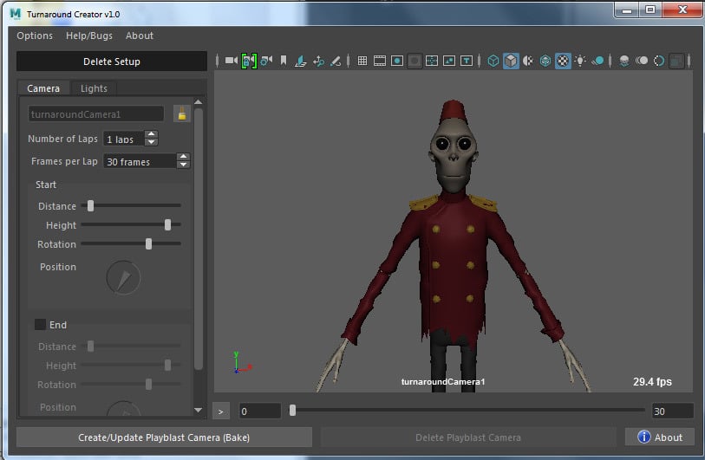This screenshot has height=460, width=705.
Task: Open the Options menu
Action: [x=35, y=36]
